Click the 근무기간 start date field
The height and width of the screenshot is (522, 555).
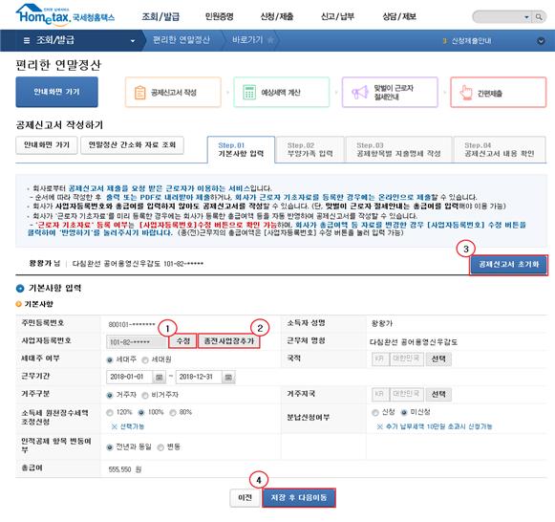tap(129, 377)
